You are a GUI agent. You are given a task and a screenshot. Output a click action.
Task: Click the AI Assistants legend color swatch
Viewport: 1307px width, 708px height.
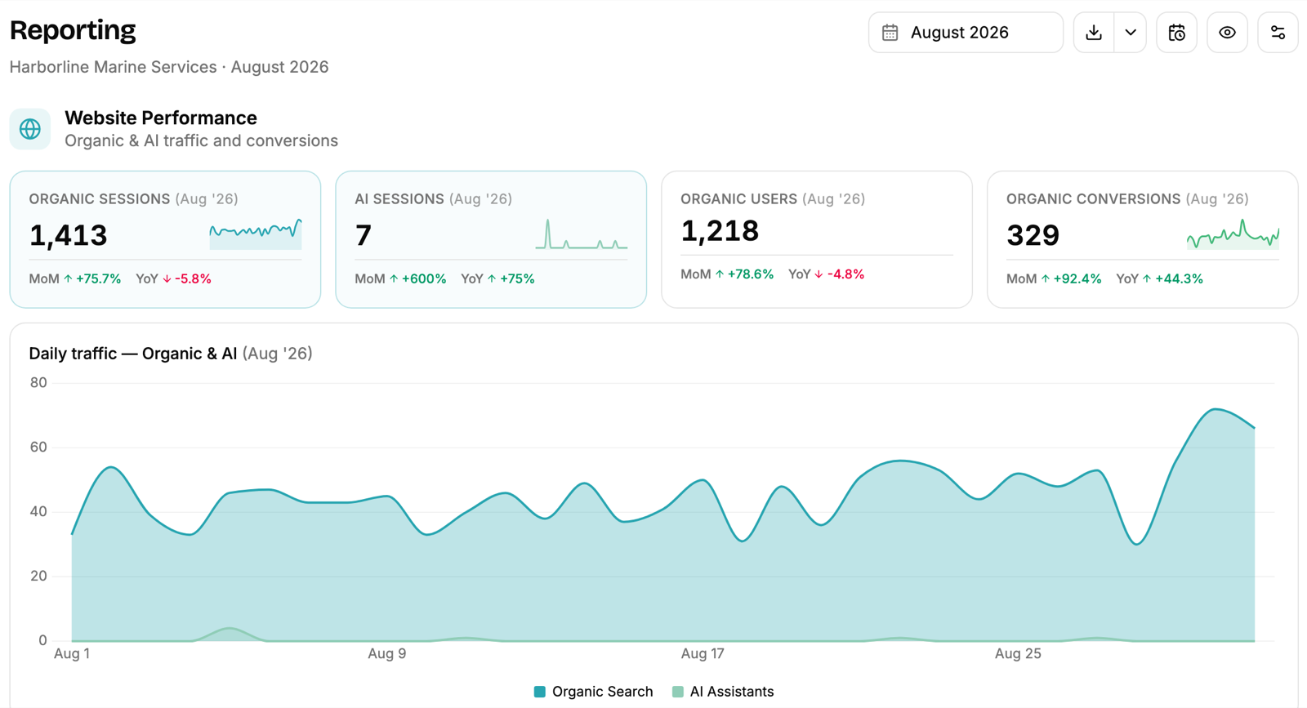pos(677,692)
